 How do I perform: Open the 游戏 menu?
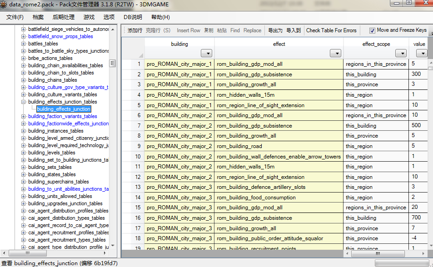89,17
